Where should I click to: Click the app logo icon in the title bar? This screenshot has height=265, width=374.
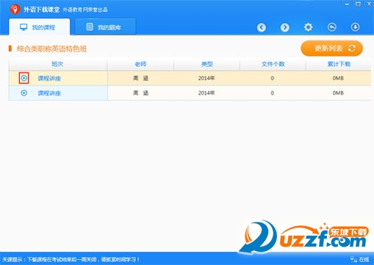coord(15,10)
